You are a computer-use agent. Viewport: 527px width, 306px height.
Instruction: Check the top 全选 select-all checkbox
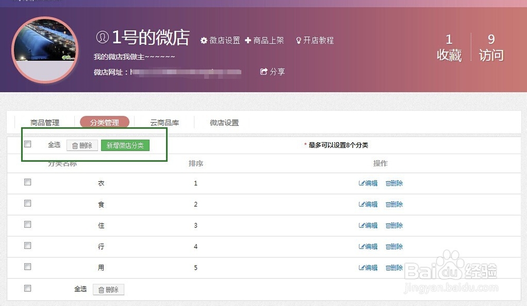point(27,144)
